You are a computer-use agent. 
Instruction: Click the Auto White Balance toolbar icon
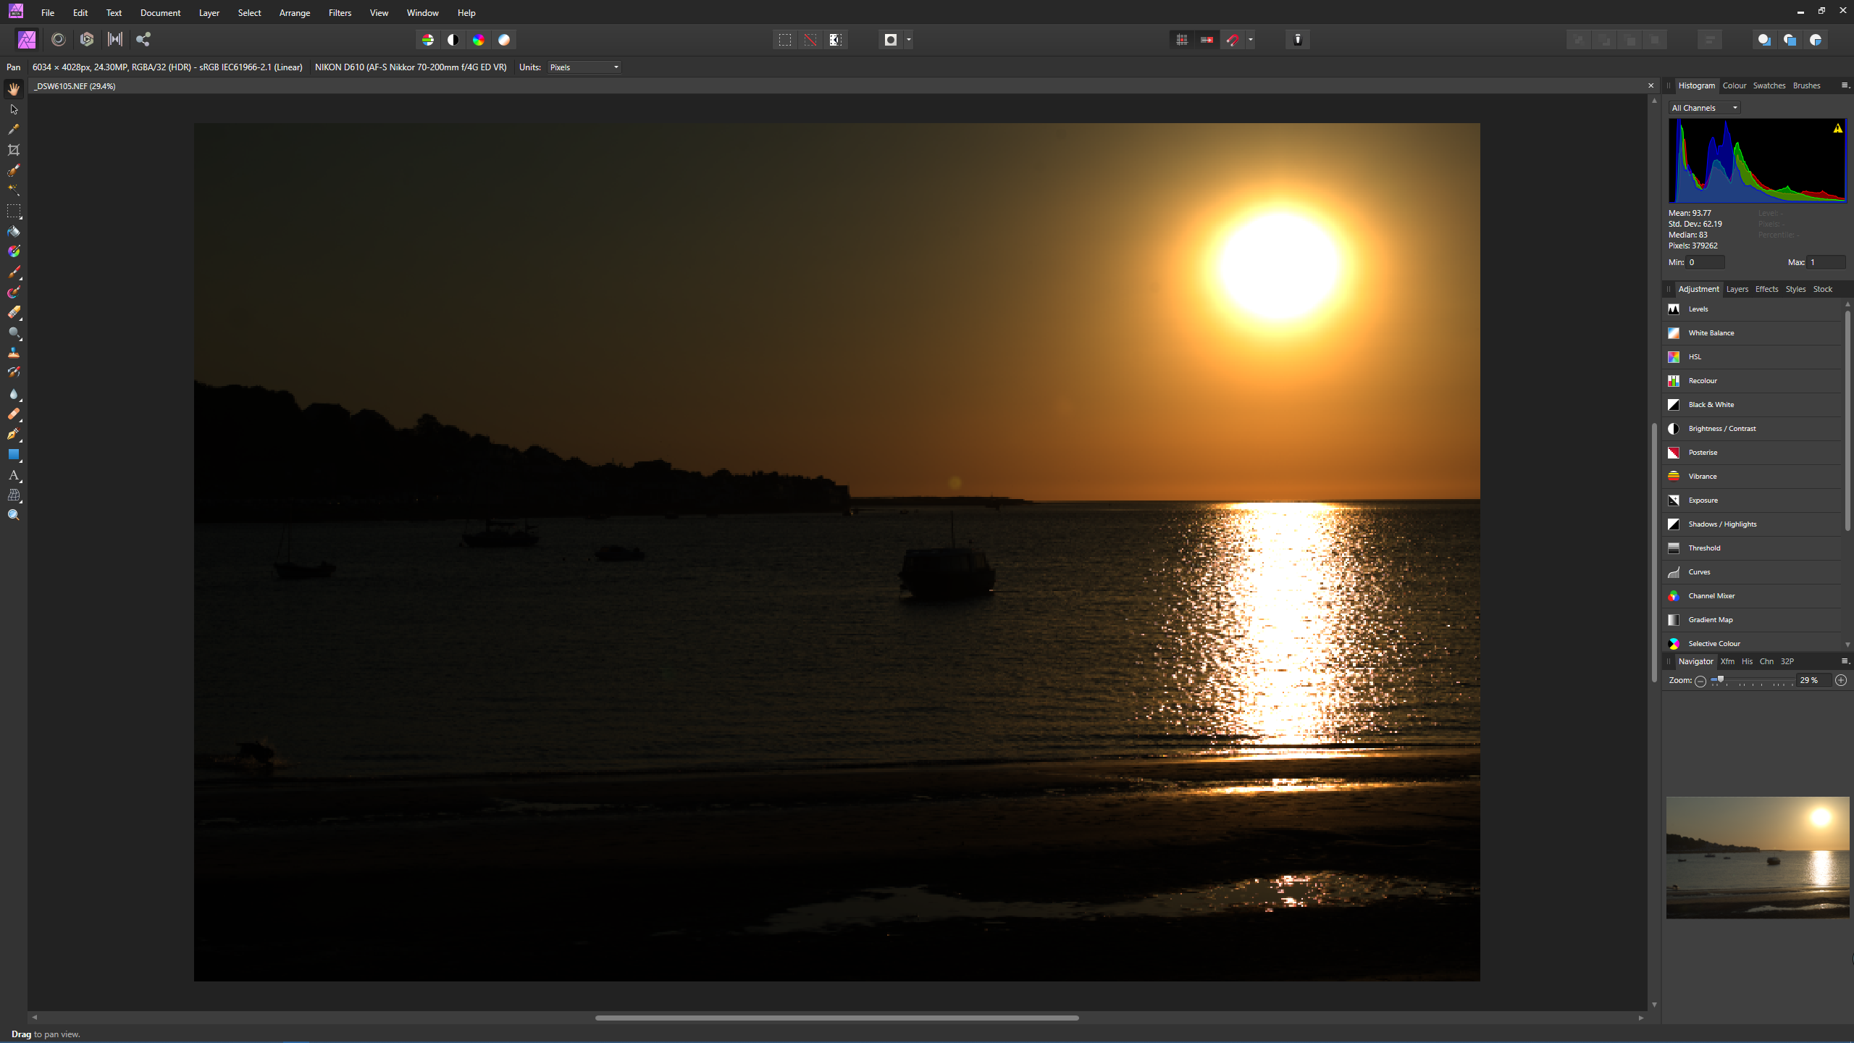tap(504, 40)
